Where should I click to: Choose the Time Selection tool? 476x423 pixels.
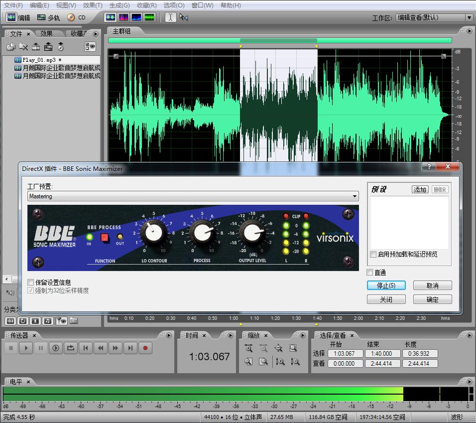click(x=170, y=17)
